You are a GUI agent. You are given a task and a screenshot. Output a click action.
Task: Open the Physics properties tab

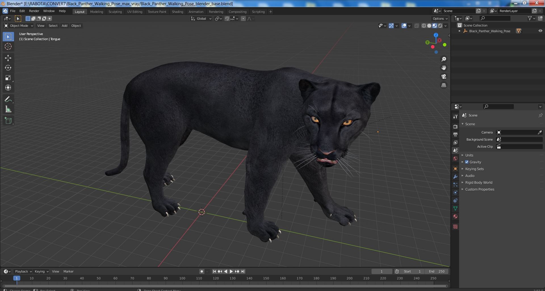click(455, 193)
